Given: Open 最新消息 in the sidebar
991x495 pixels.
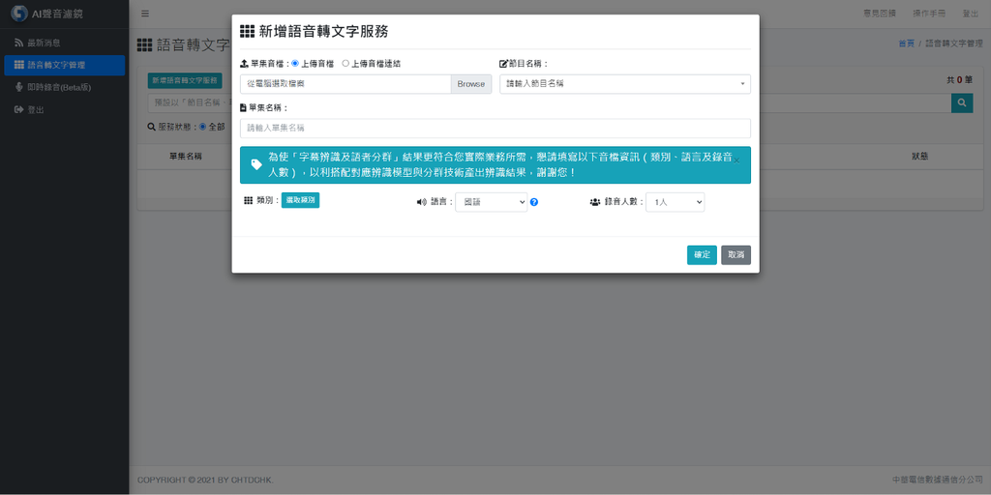Looking at the screenshot, I should click(65, 43).
